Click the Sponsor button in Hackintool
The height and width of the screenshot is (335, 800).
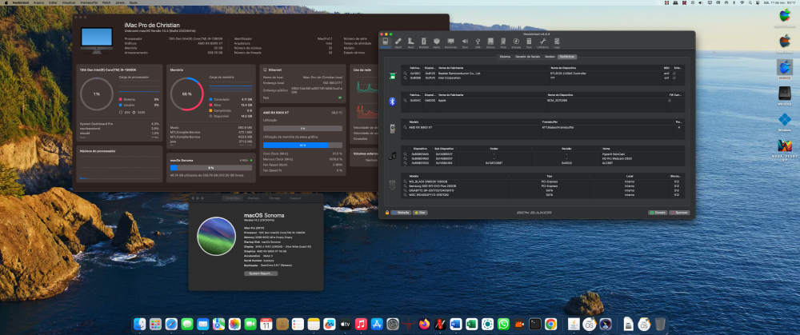pos(679,212)
